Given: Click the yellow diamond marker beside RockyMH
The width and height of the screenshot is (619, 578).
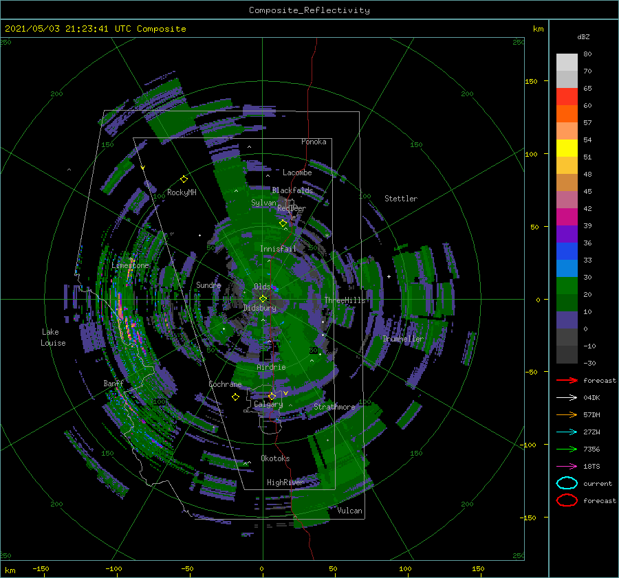Looking at the screenshot, I should click(x=184, y=179).
